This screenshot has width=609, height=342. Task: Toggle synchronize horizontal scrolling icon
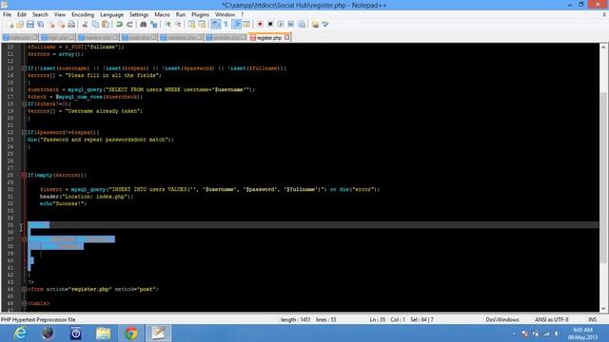point(202,25)
